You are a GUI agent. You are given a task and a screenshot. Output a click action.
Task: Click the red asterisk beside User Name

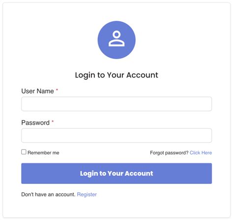(57, 90)
